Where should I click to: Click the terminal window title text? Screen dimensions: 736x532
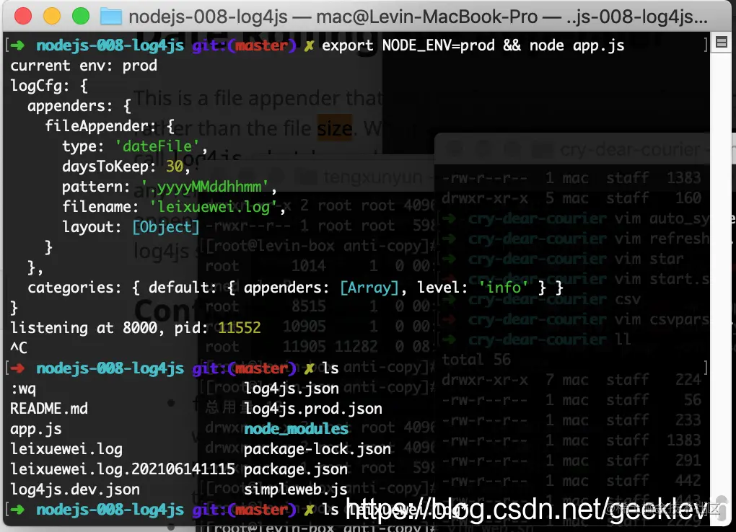[419, 17]
